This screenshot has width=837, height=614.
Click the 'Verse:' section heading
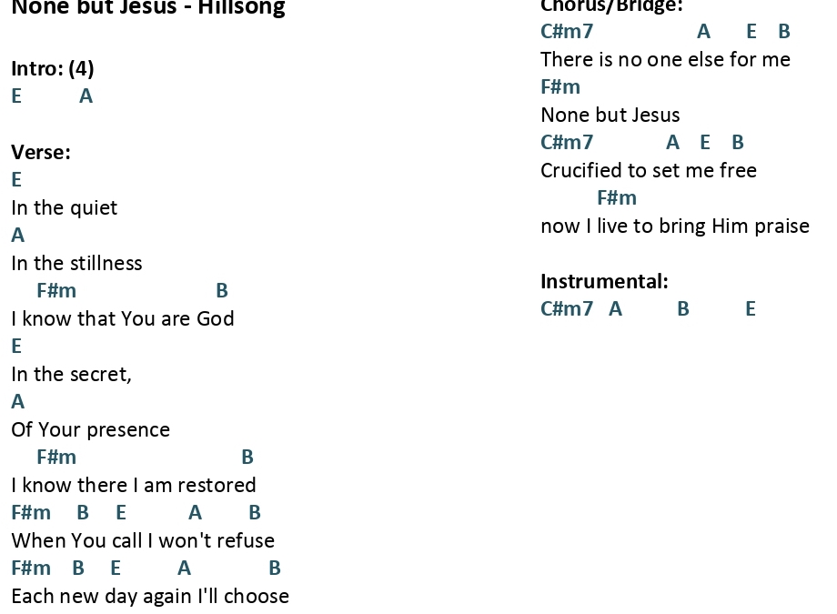[41, 152]
